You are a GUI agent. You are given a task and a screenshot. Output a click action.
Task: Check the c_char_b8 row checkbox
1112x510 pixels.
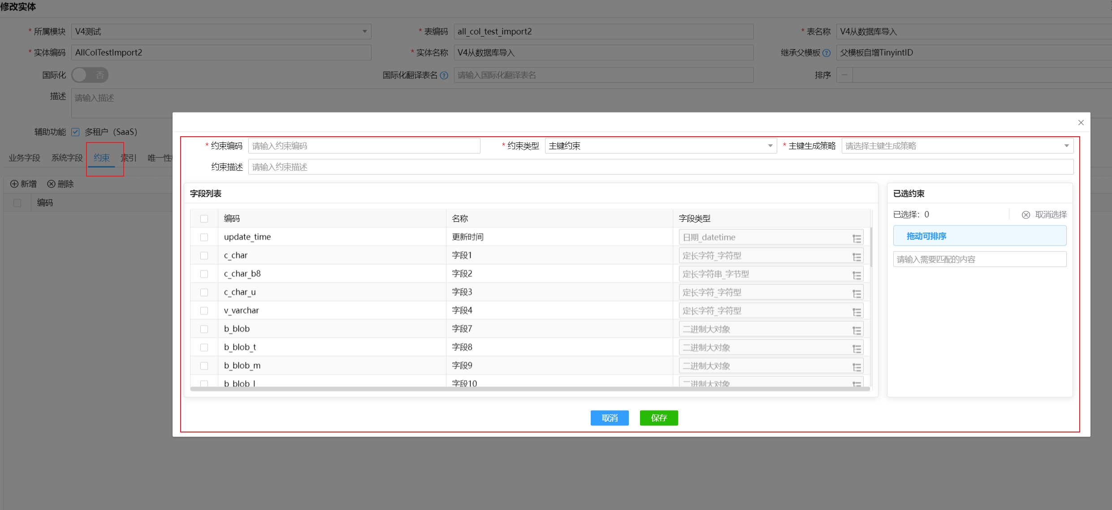click(204, 274)
